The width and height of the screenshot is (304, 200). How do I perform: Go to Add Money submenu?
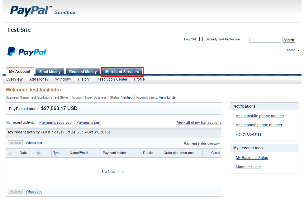click(x=39, y=79)
